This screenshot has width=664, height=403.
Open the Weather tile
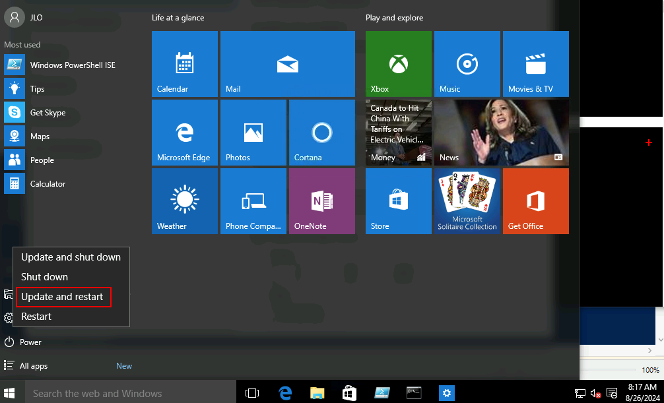[x=185, y=201]
